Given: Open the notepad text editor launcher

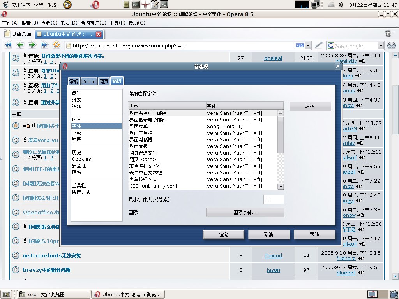Looking at the screenshot, I should tap(154, 4).
